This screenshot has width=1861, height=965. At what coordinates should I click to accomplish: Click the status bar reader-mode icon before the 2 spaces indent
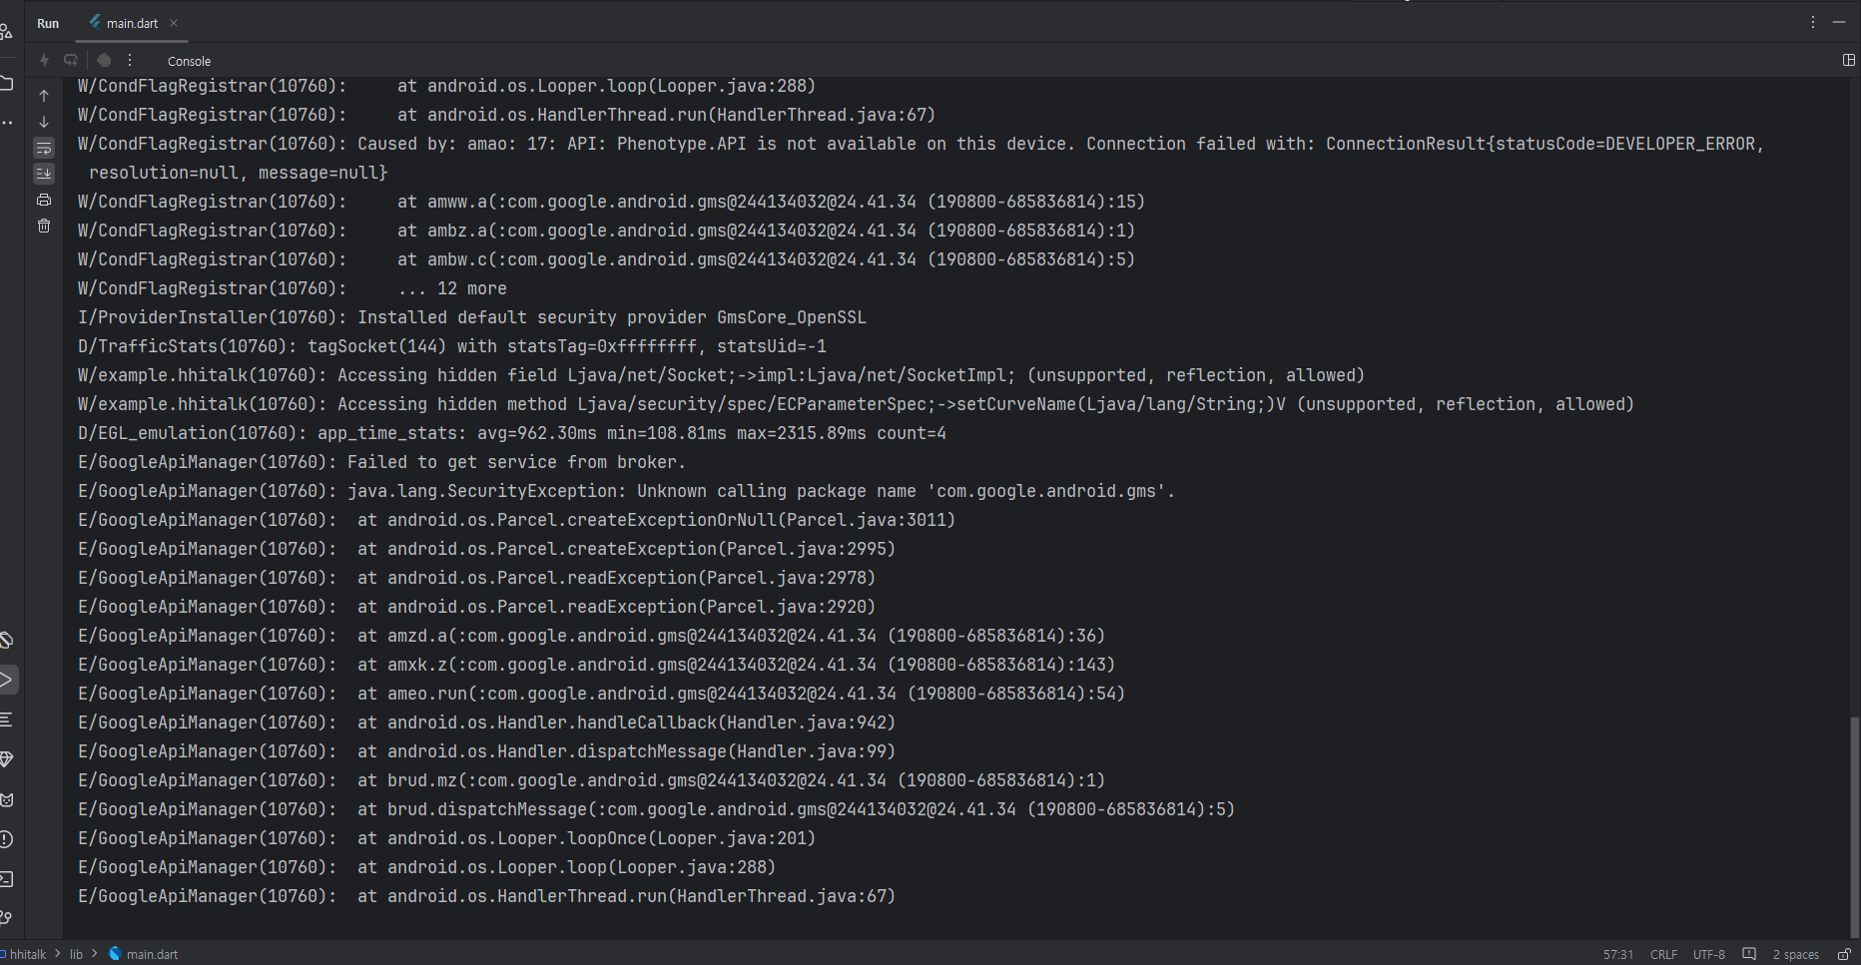pos(1749,954)
